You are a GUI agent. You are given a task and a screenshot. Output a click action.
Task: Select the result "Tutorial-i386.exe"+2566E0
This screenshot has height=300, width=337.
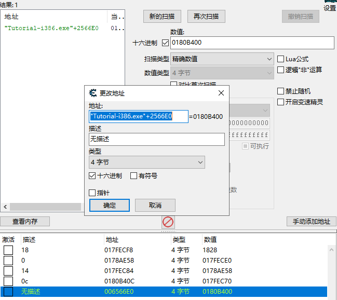51,28
